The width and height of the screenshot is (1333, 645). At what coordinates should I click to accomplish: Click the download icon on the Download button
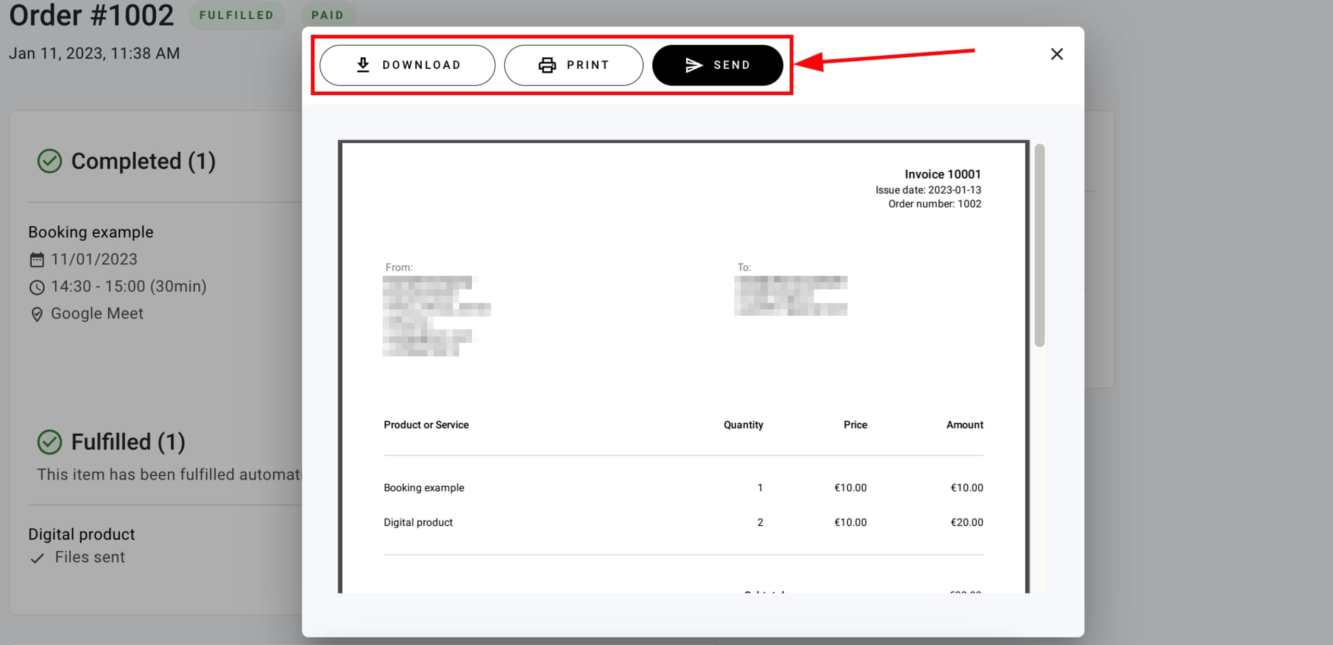click(x=363, y=65)
